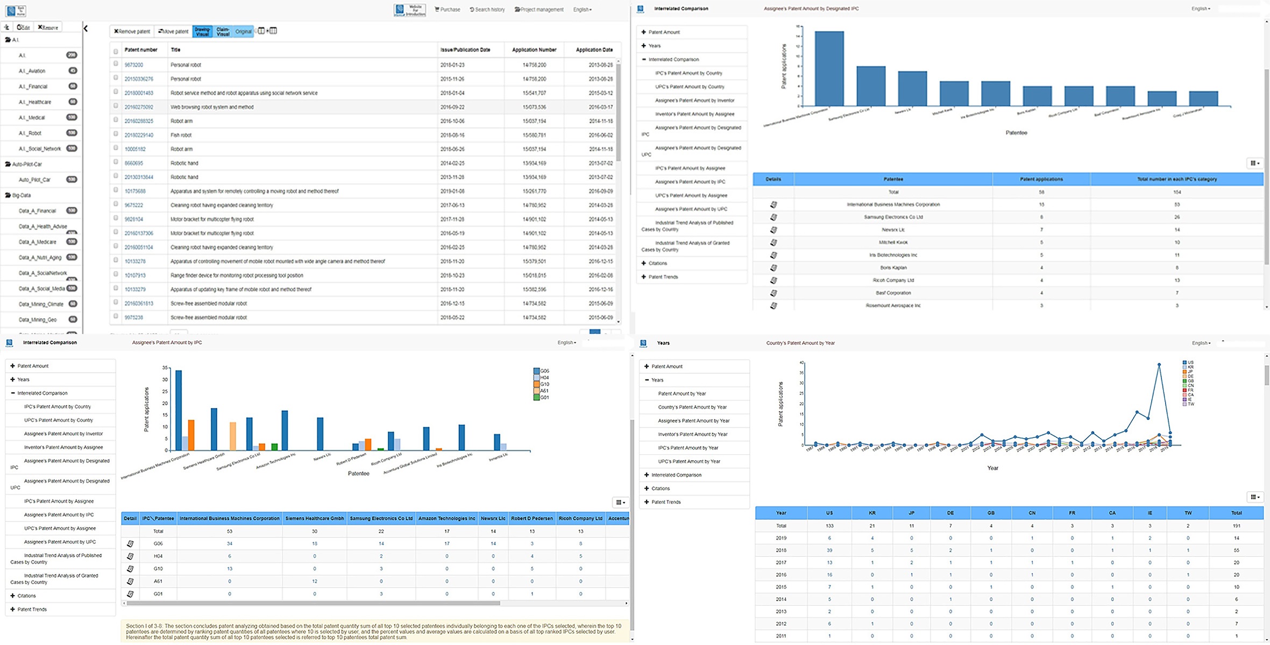Click the add-folder icon beside the Edit button
1270x645 pixels.
(6, 27)
